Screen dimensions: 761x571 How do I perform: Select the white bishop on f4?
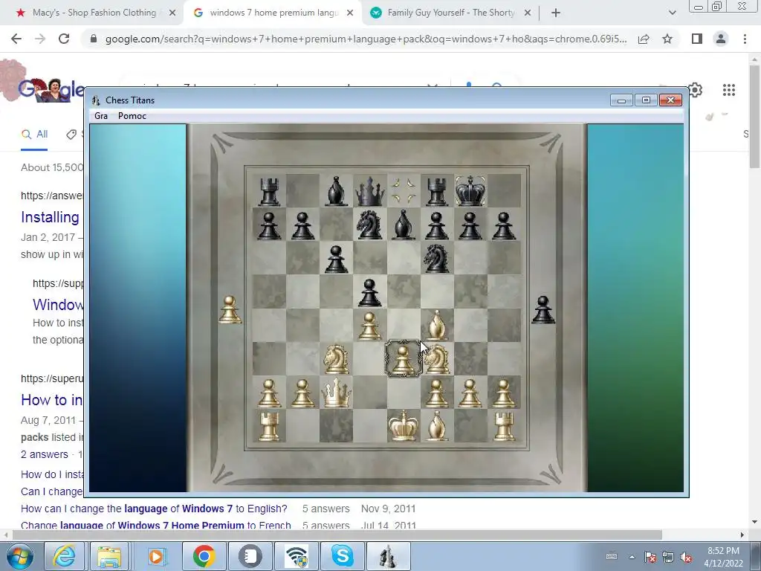pos(436,326)
